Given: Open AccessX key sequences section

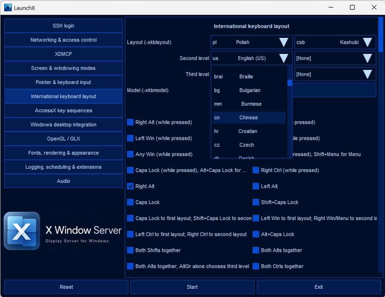Looking at the screenshot, I should [63, 111].
